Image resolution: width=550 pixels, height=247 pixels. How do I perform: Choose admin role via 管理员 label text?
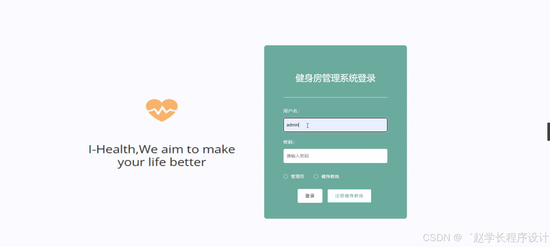click(297, 176)
